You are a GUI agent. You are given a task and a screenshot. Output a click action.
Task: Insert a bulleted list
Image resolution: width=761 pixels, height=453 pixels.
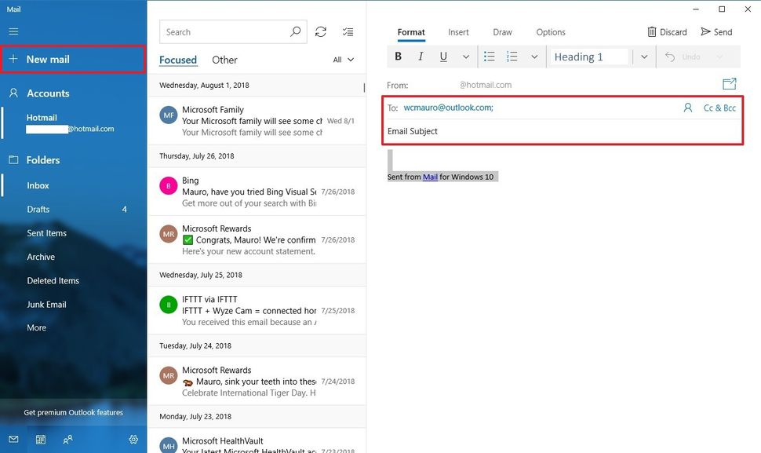click(x=489, y=56)
